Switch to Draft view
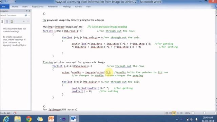The image size is (217, 122). point(181,113)
